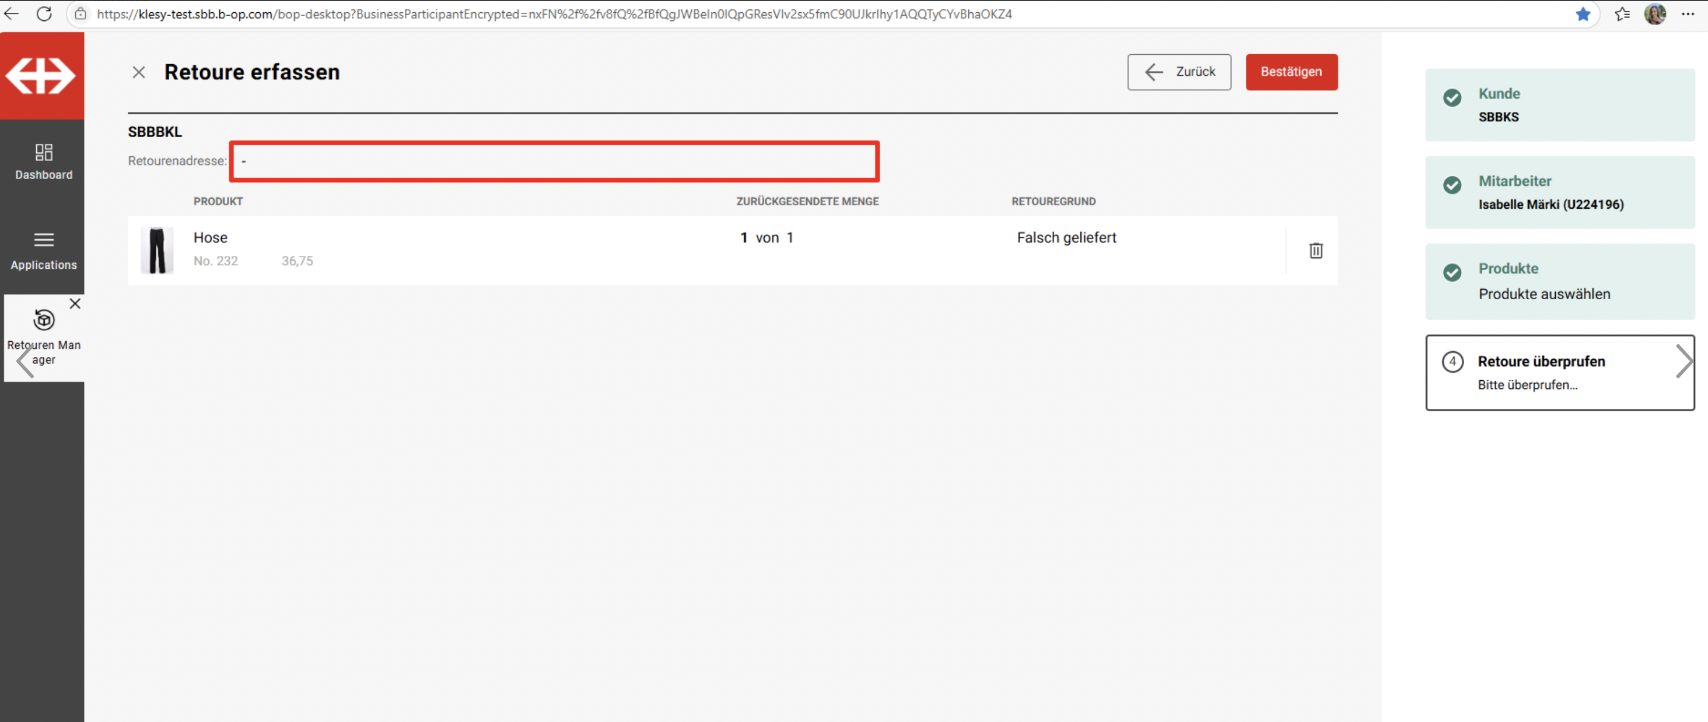
Task: Click the favorites star icon
Action: (x=1583, y=14)
